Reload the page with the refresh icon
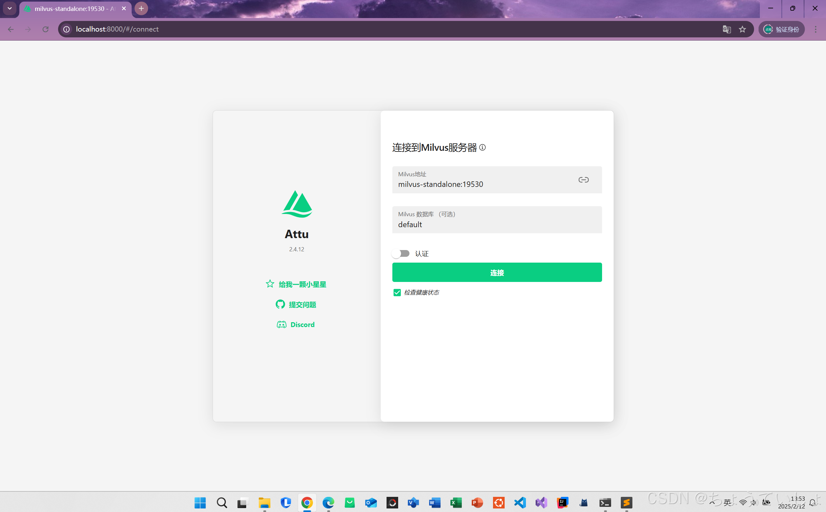This screenshot has width=826, height=512. (x=45, y=29)
